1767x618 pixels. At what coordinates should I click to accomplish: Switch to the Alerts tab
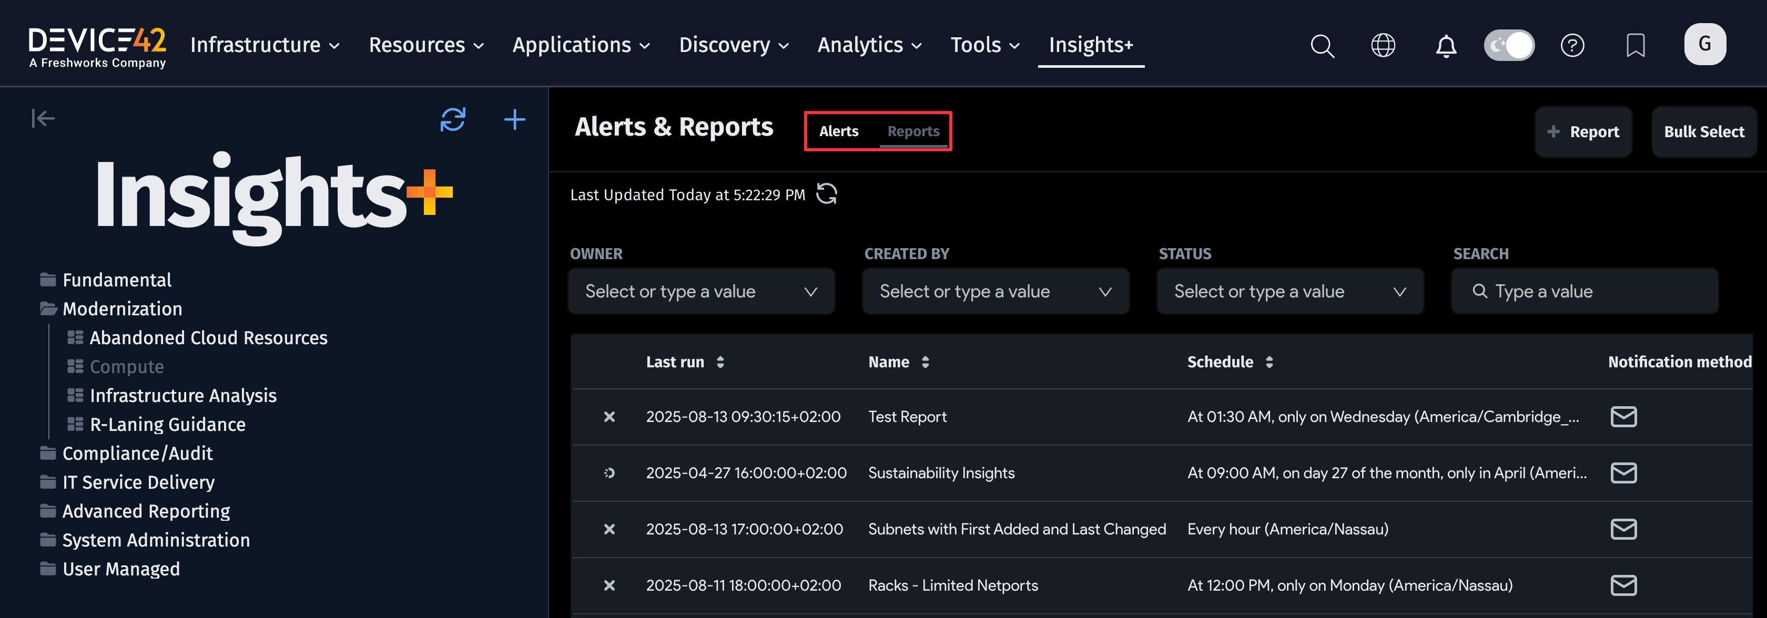click(838, 131)
